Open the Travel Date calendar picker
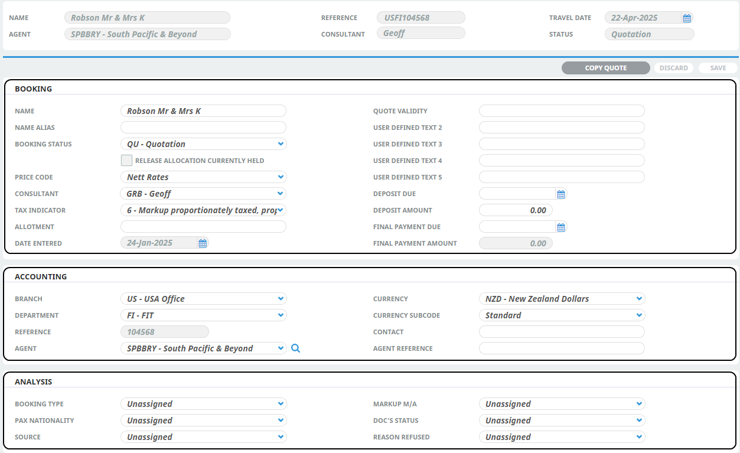The image size is (740, 453). [686, 18]
